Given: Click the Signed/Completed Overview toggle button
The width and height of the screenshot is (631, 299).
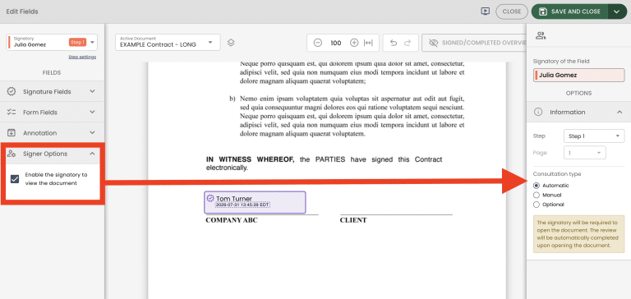Looking at the screenshot, I should [x=474, y=43].
